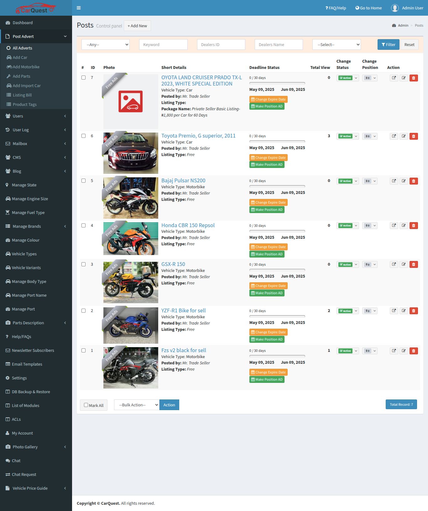Open change position dropdown for Fzs v2

(370, 351)
